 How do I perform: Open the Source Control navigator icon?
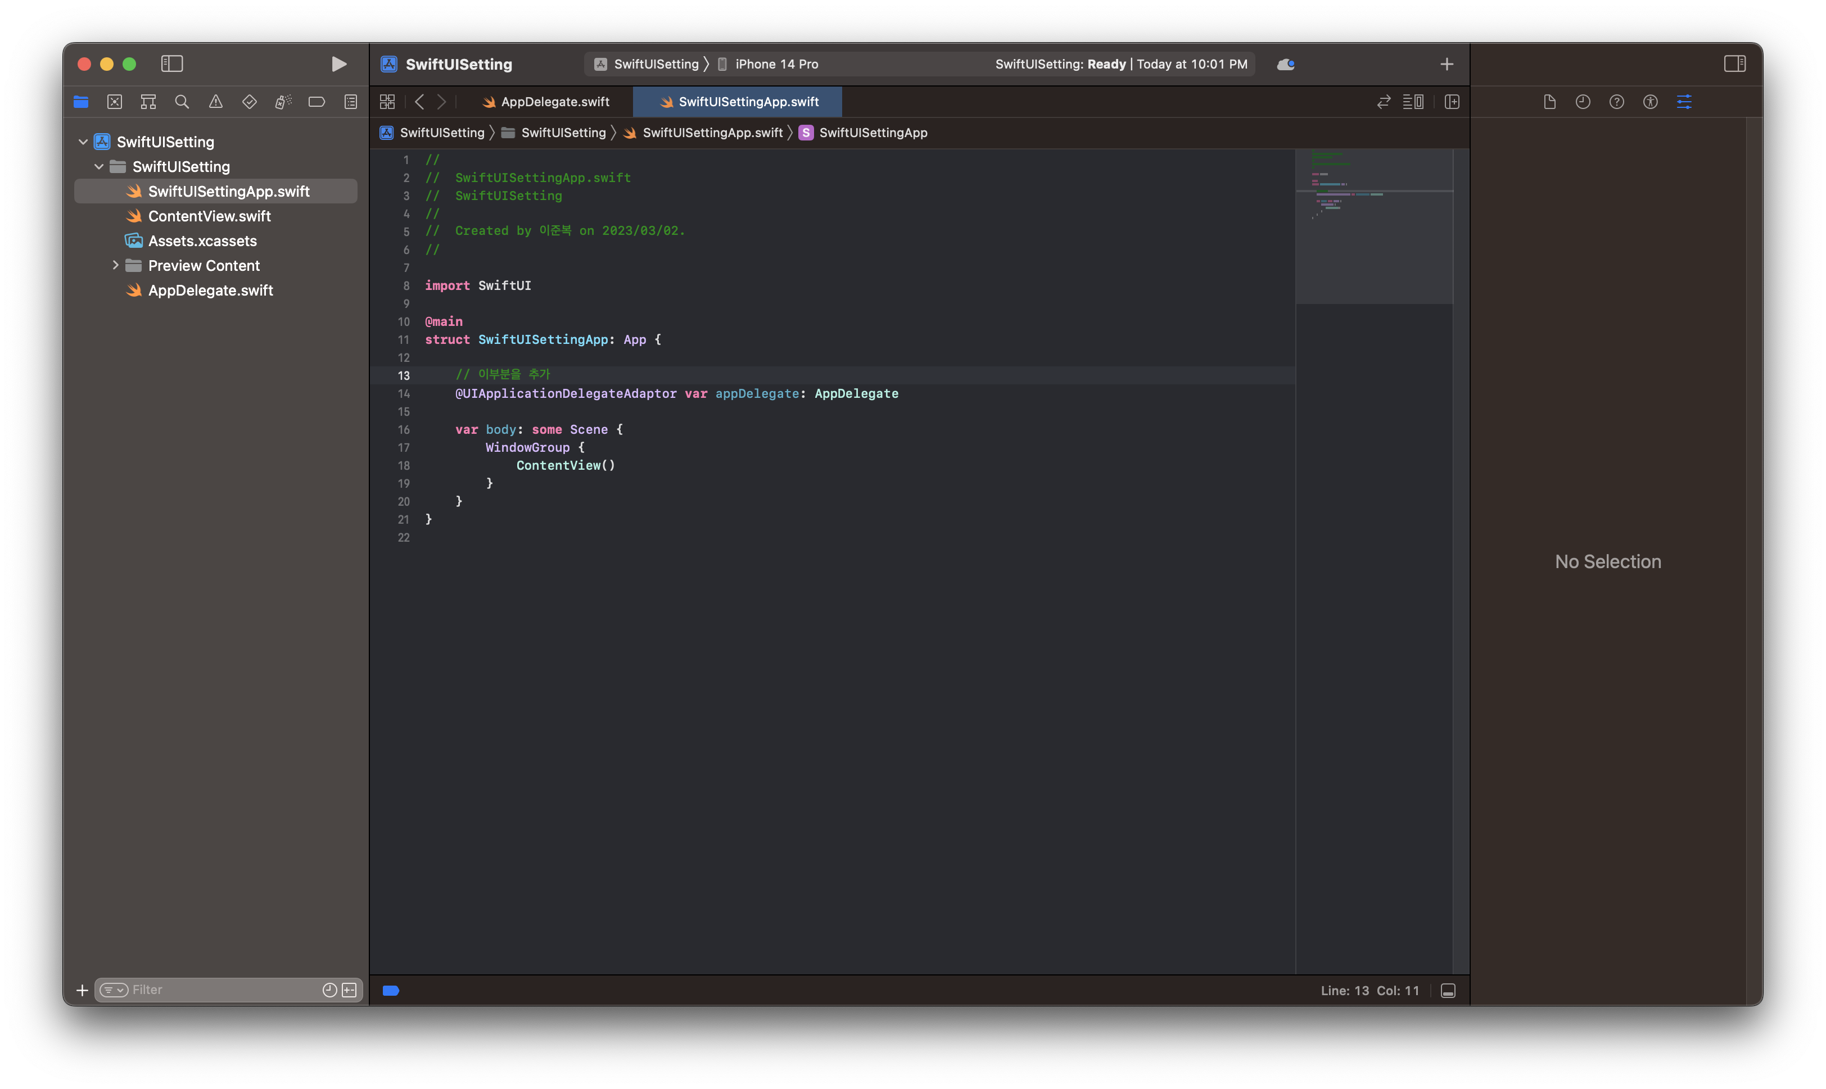pyautogui.click(x=115, y=102)
